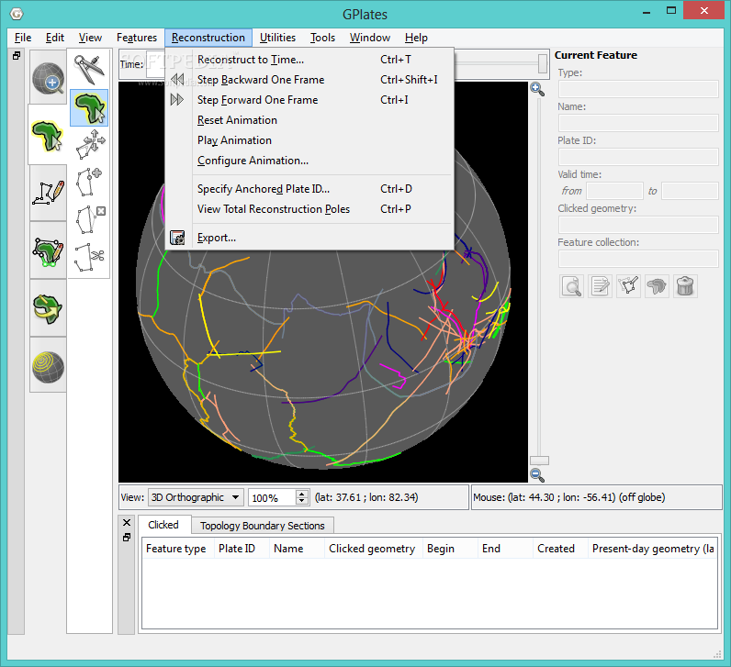This screenshot has width=731, height=667.
Task: Click the Valid time from field
Action: 615,191
